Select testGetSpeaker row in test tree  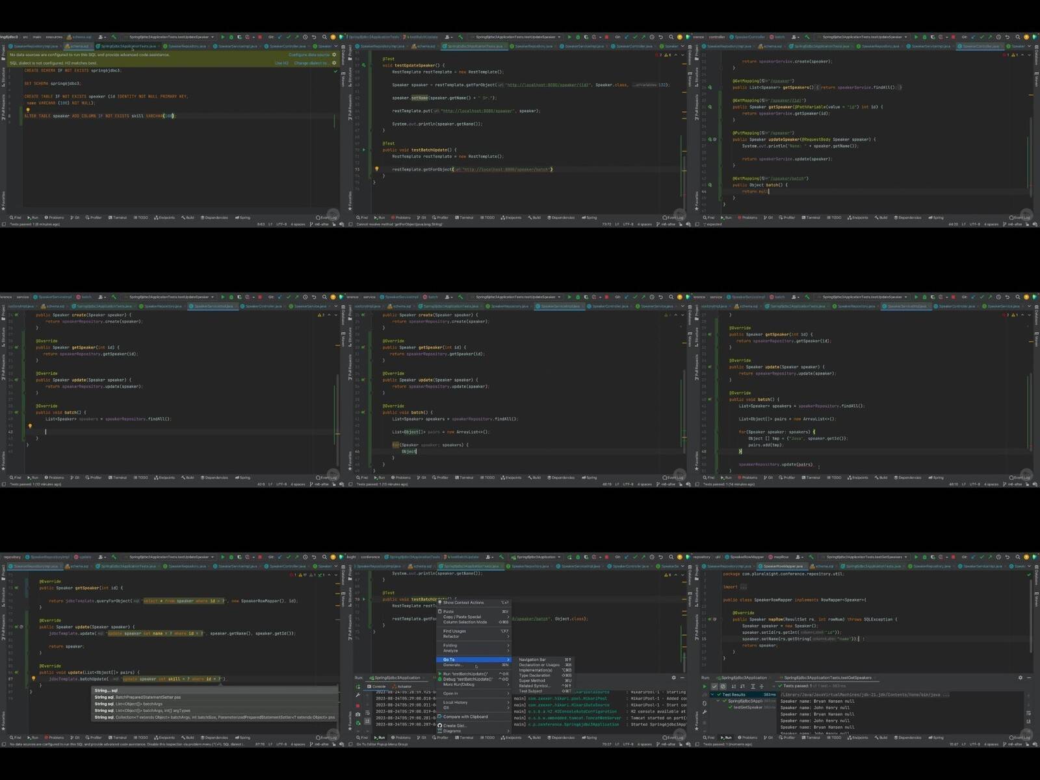(x=753, y=707)
